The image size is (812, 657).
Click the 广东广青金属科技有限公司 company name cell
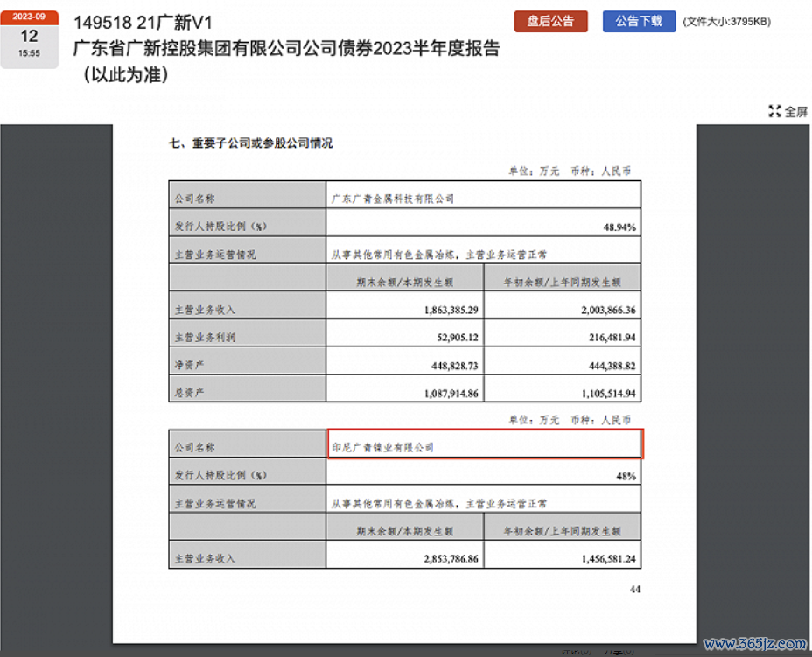point(393,199)
